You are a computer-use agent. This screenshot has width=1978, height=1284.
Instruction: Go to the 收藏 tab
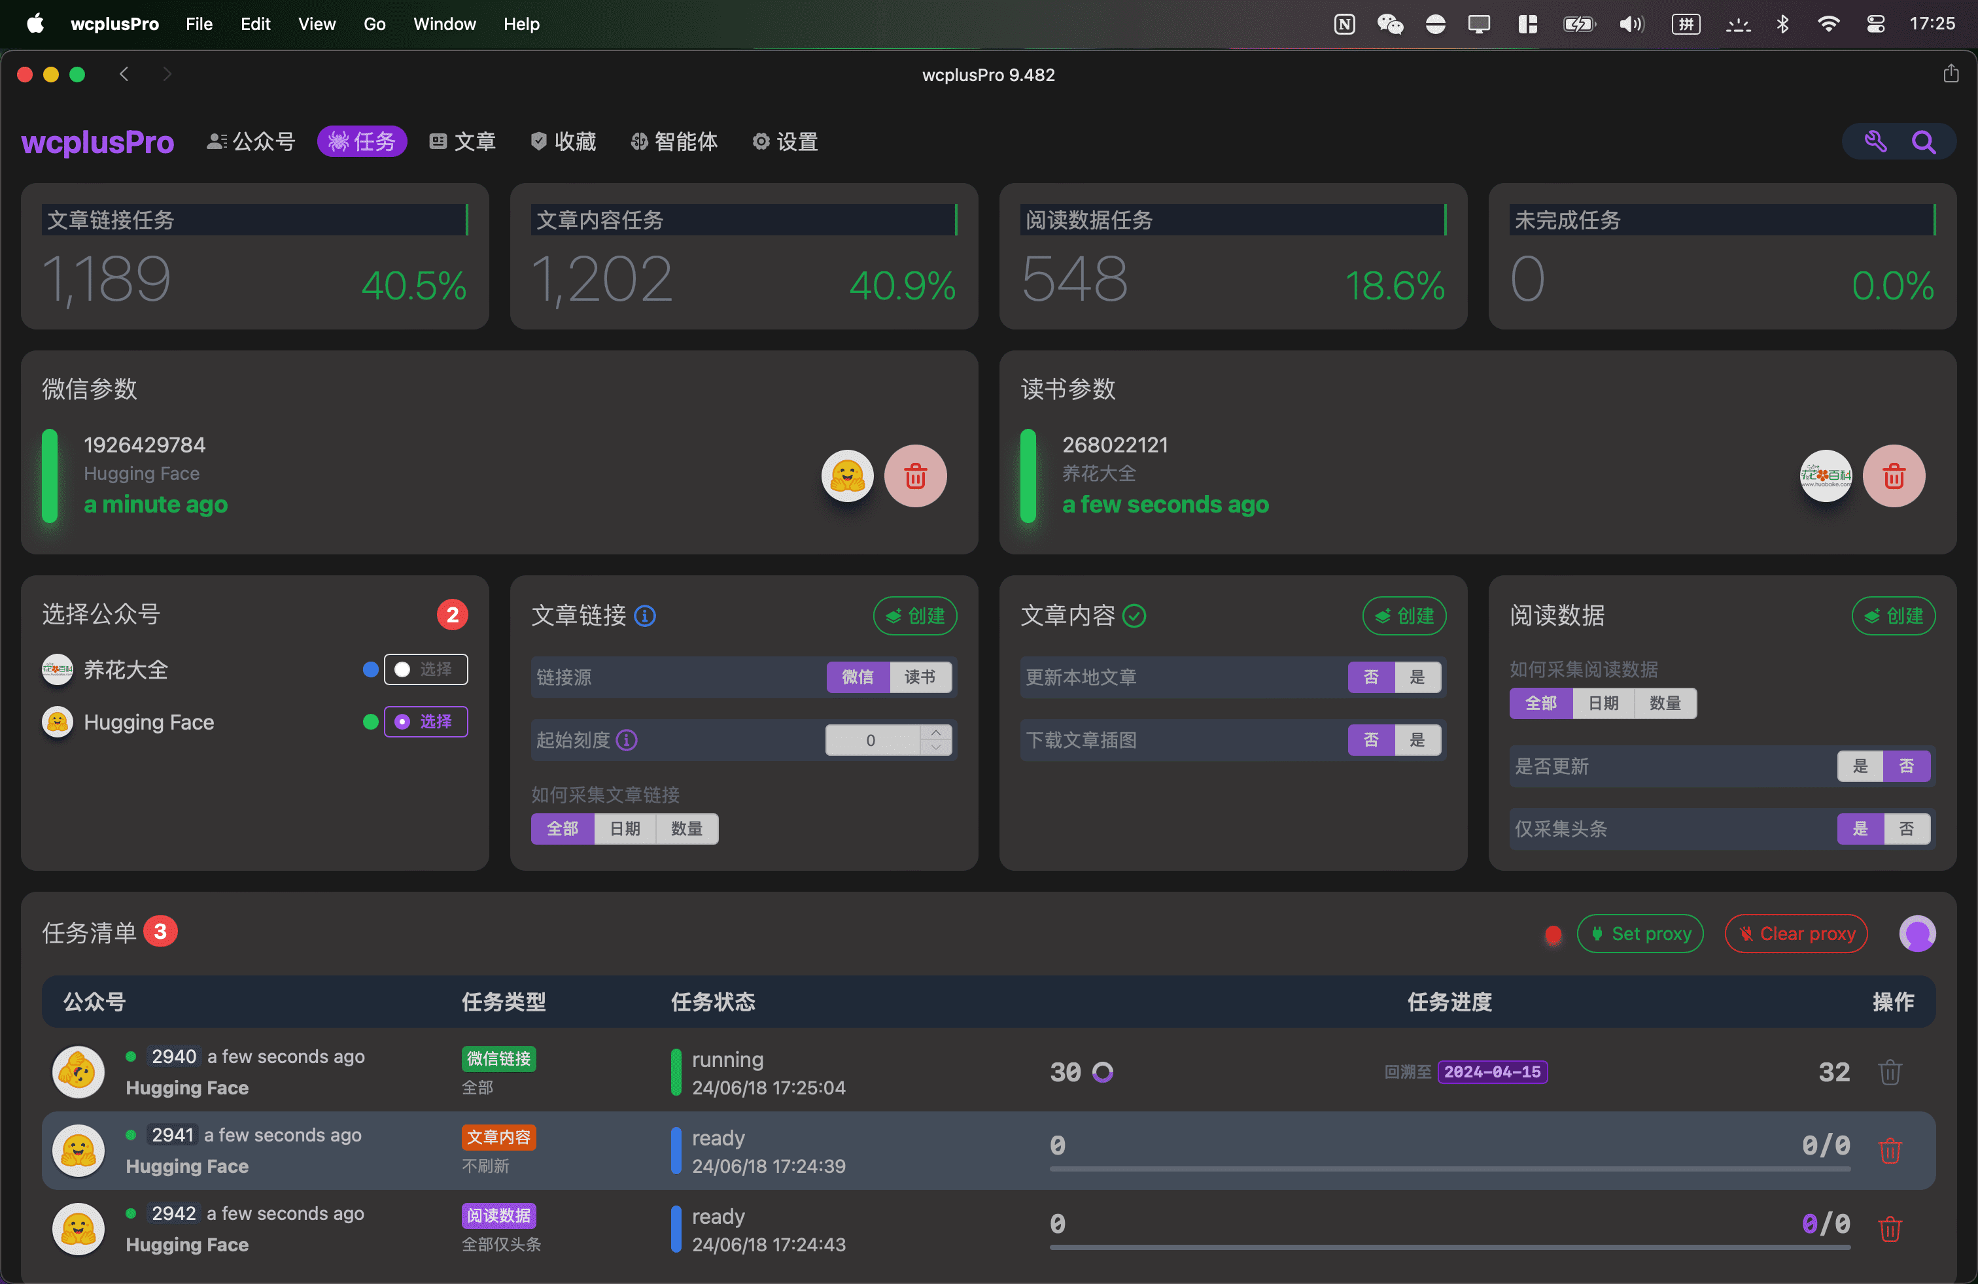(563, 142)
